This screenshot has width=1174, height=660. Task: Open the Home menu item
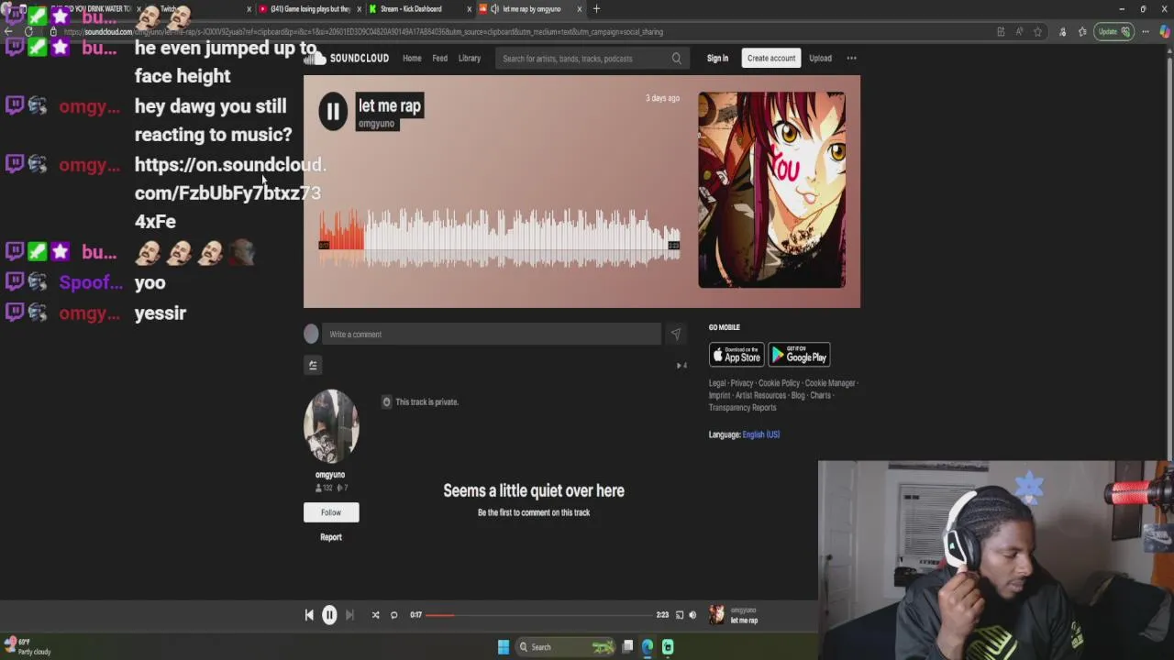coord(412,59)
